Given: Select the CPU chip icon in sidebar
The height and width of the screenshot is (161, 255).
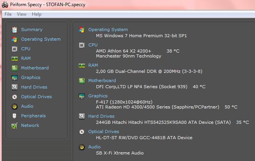Looking at the screenshot, I should pyautogui.click(x=15, y=49).
